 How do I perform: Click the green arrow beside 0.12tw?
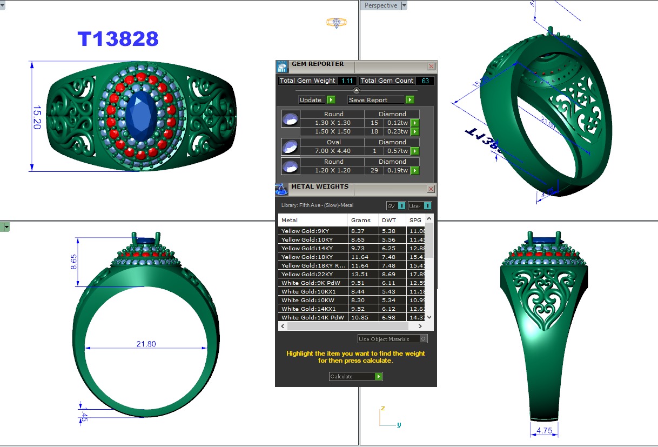[415, 123]
